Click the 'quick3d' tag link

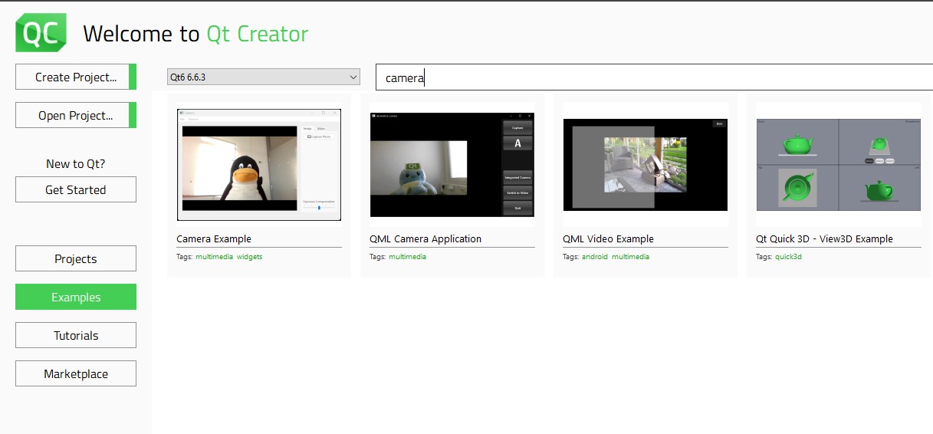tap(788, 257)
